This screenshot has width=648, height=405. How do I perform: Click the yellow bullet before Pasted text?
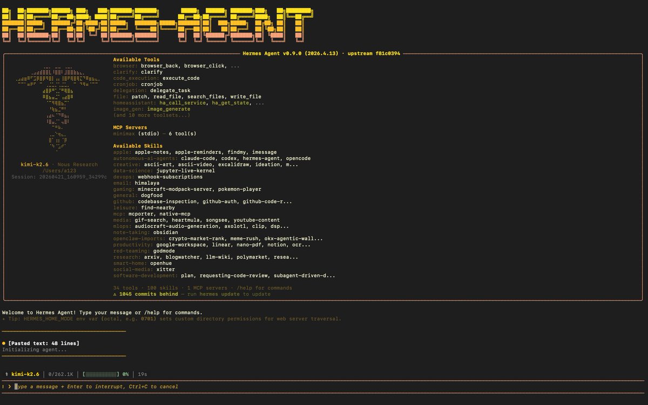point(4,343)
